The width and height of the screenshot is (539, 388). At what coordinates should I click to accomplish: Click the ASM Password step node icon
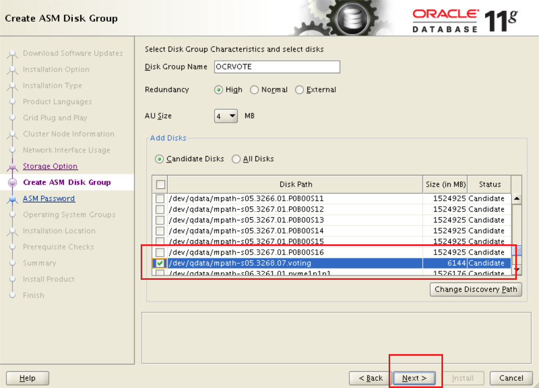pos(13,199)
